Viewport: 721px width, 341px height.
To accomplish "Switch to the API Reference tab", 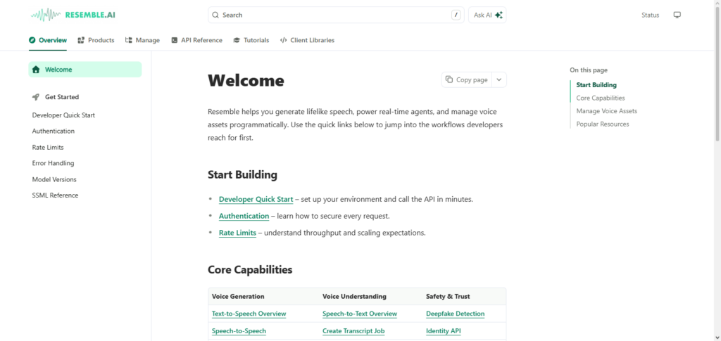I will coord(197,40).
